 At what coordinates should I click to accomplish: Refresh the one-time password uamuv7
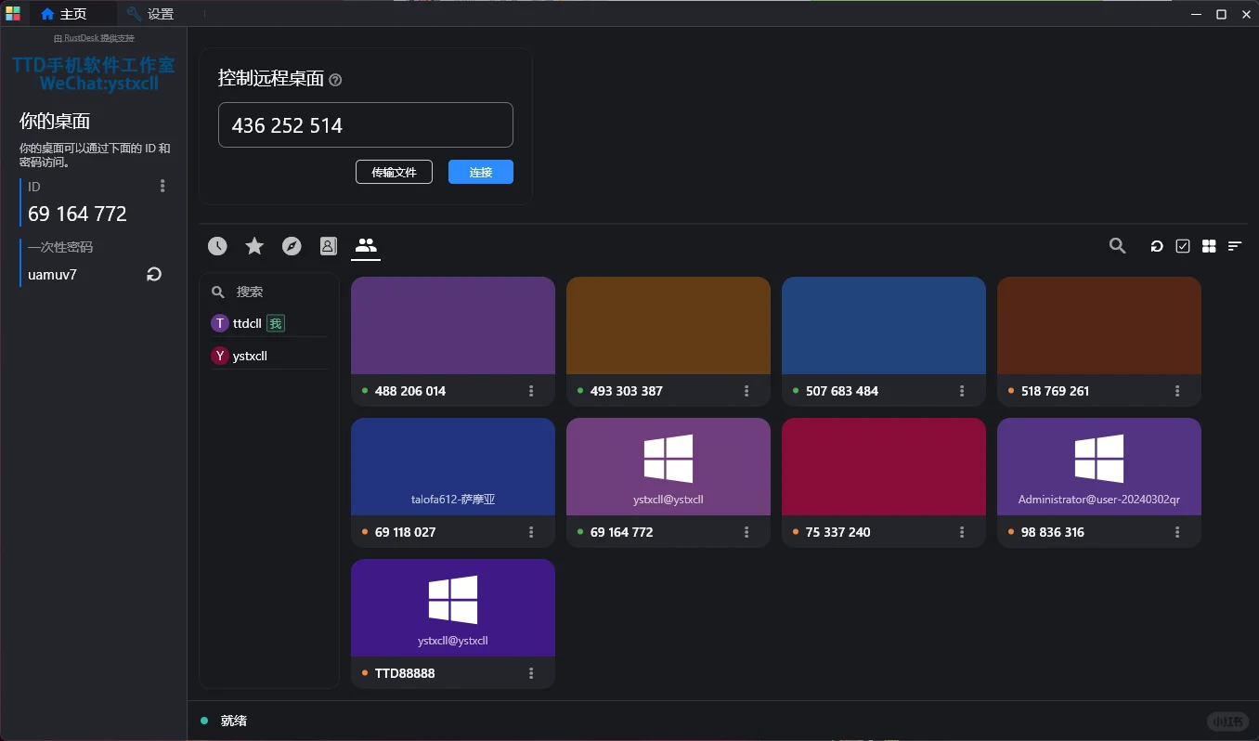click(154, 274)
